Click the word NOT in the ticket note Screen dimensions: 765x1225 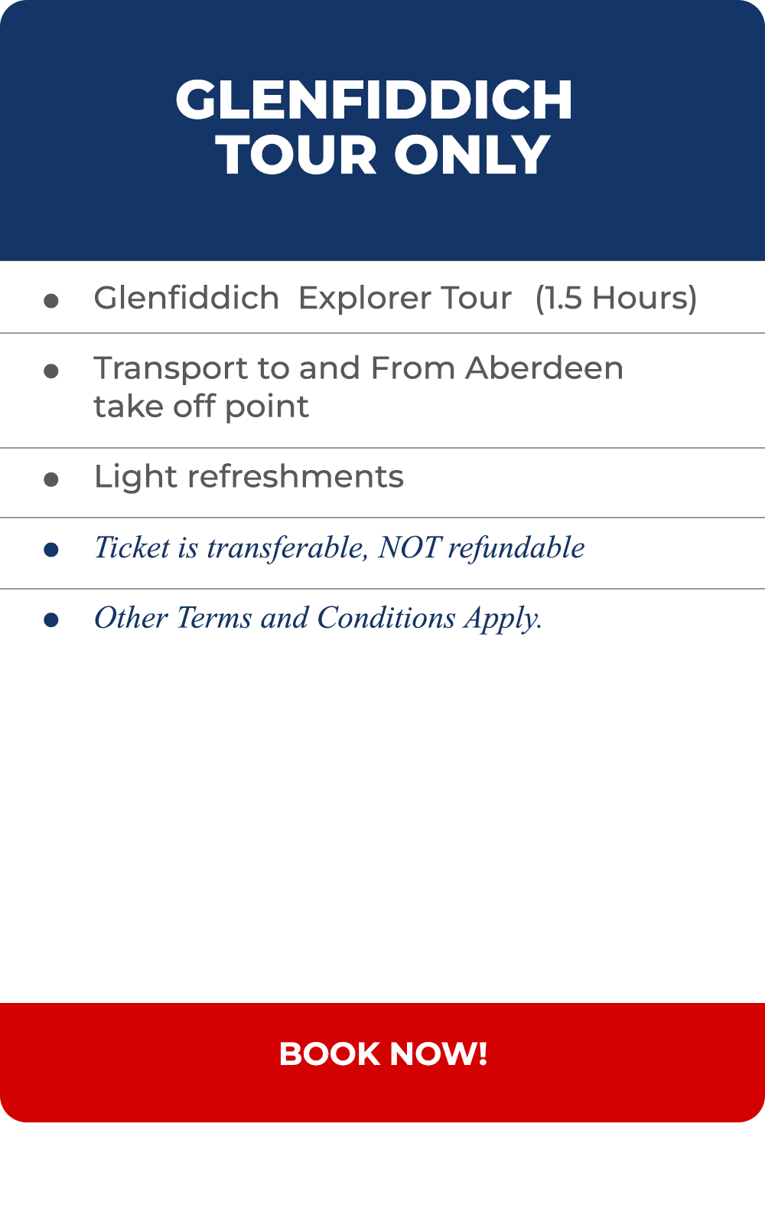pos(409,547)
